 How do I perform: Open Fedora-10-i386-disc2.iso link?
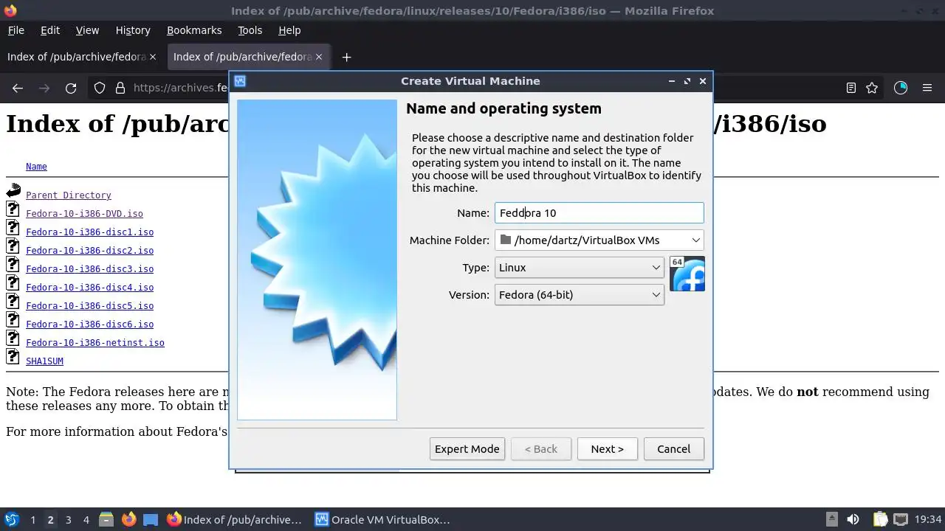tap(90, 251)
